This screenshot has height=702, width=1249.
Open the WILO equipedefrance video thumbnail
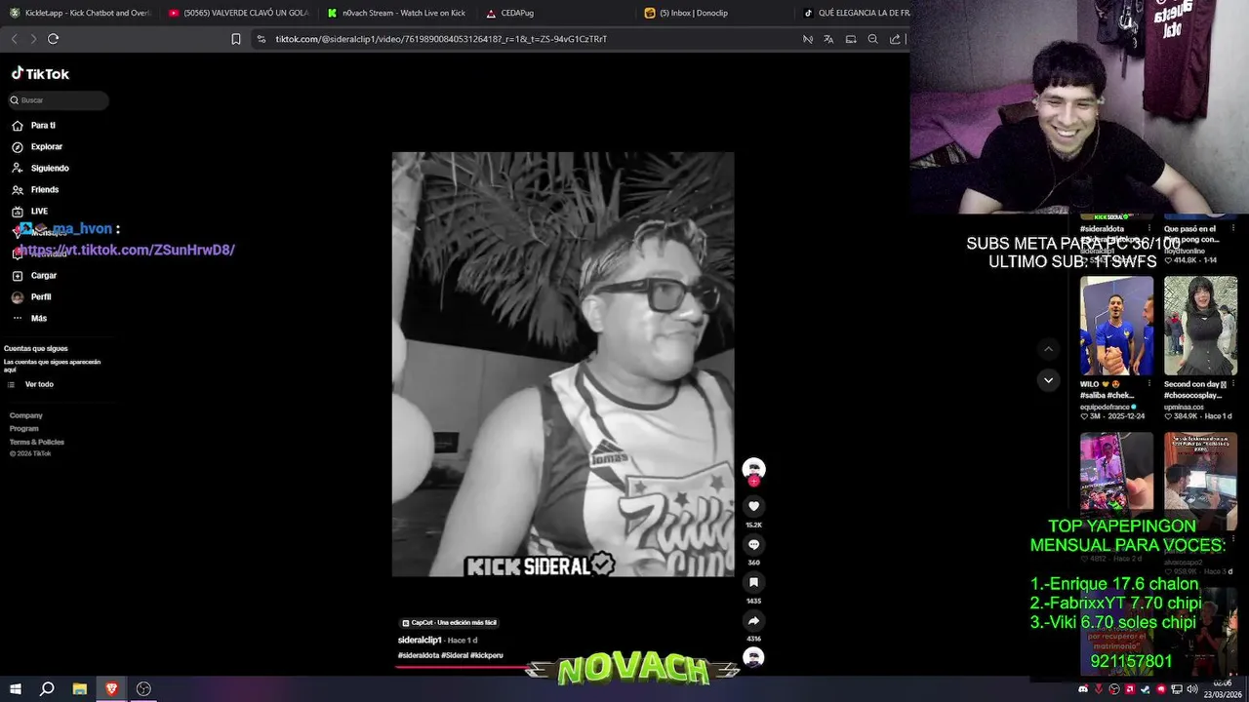1116,326
